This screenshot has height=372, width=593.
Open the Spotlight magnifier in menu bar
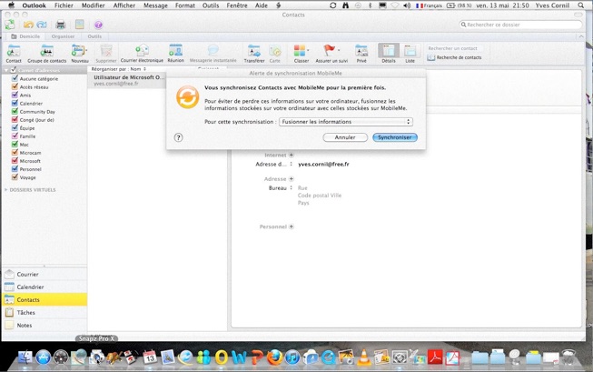(x=581, y=5)
